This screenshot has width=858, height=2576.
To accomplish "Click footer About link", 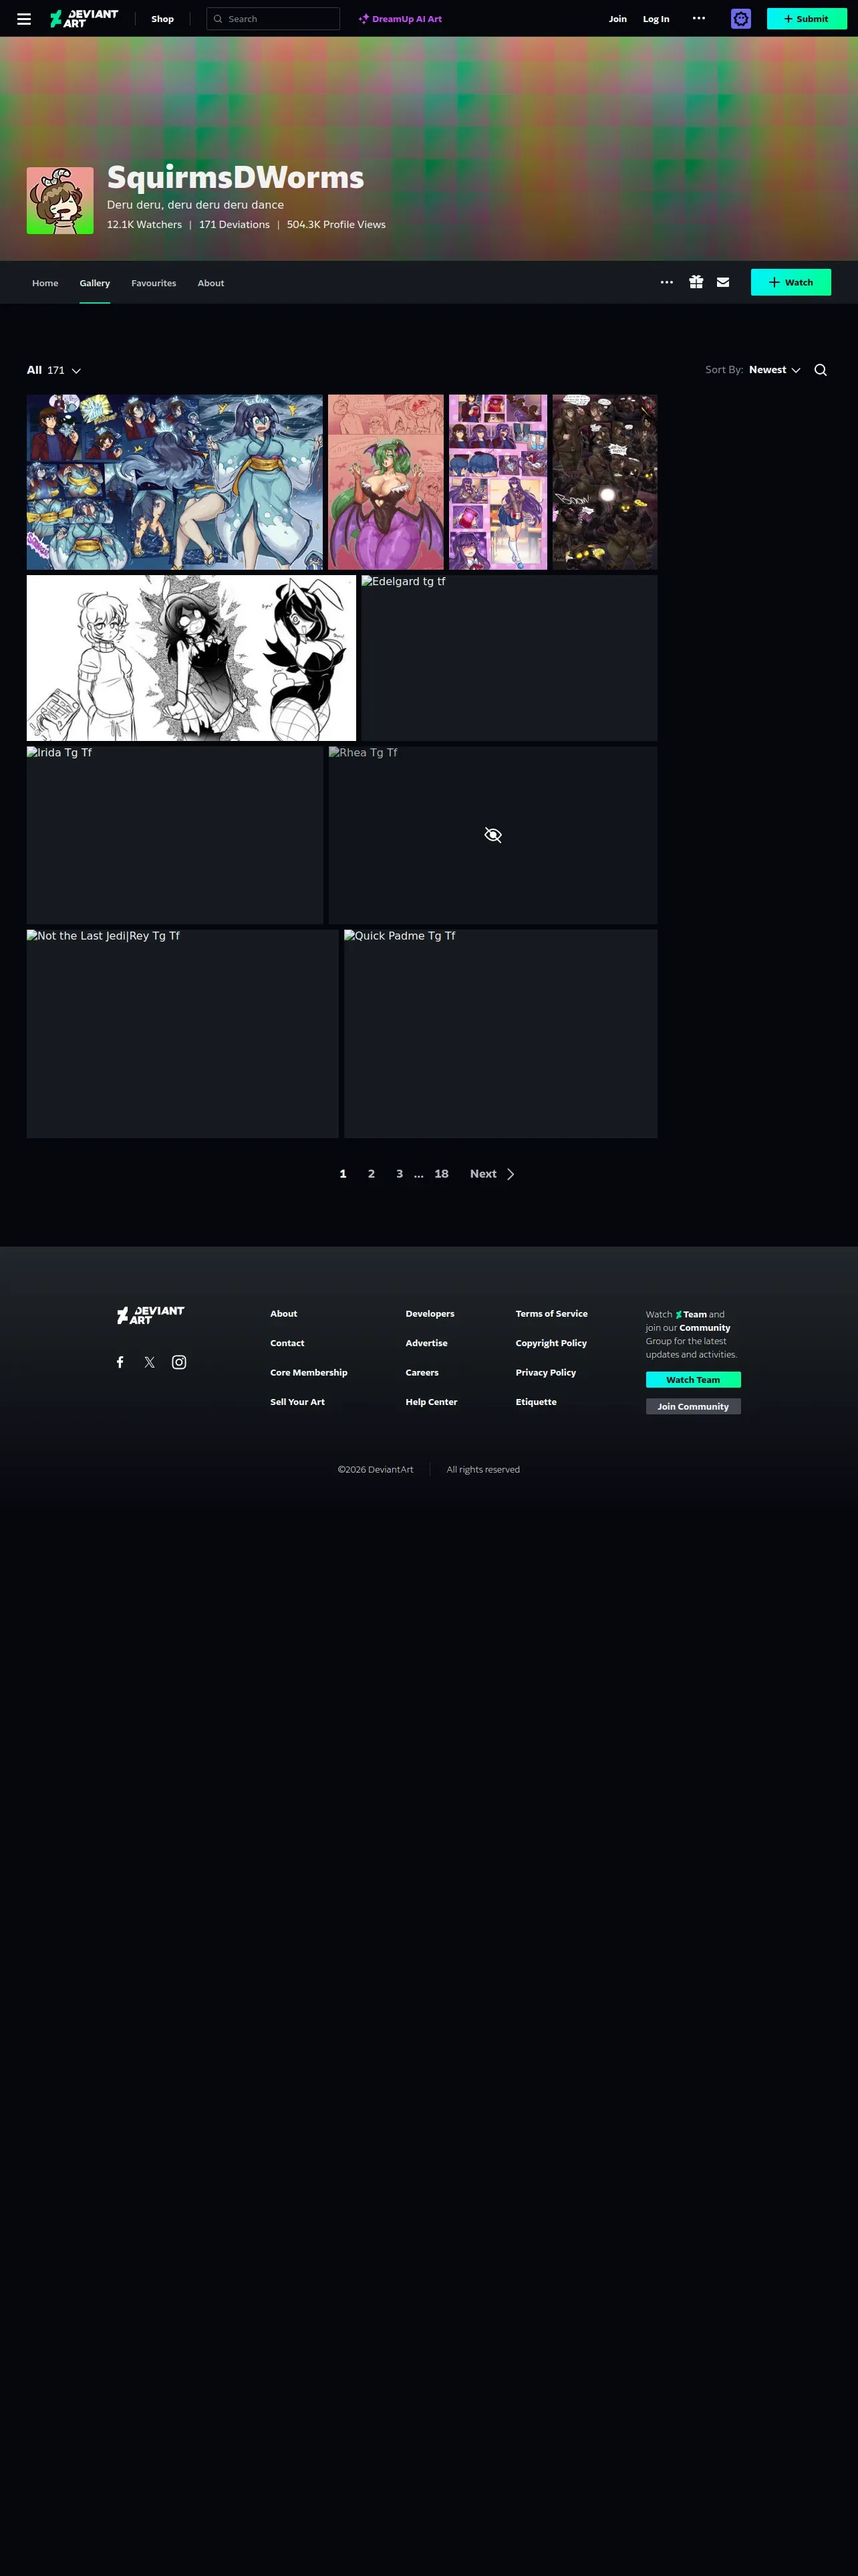I will click(284, 1314).
